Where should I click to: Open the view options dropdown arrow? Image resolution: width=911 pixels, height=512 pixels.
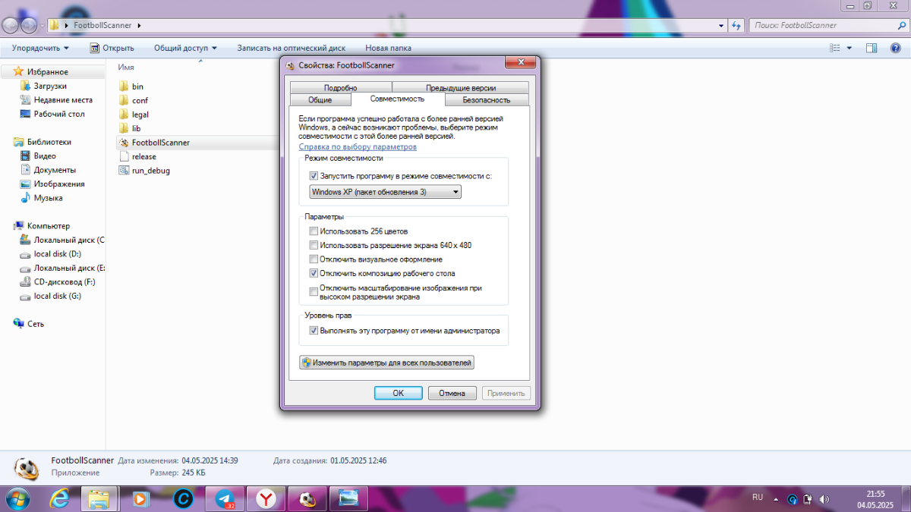pyautogui.click(x=850, y=48)
